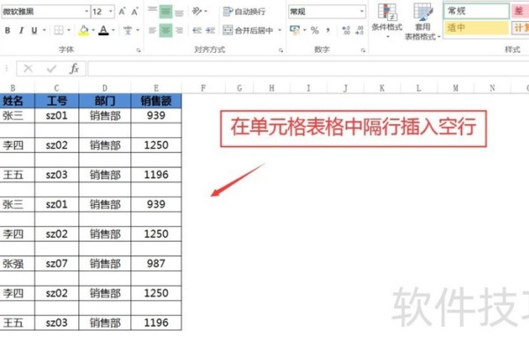Select column C header
The image size is (529, 352).
click(56, 88)
